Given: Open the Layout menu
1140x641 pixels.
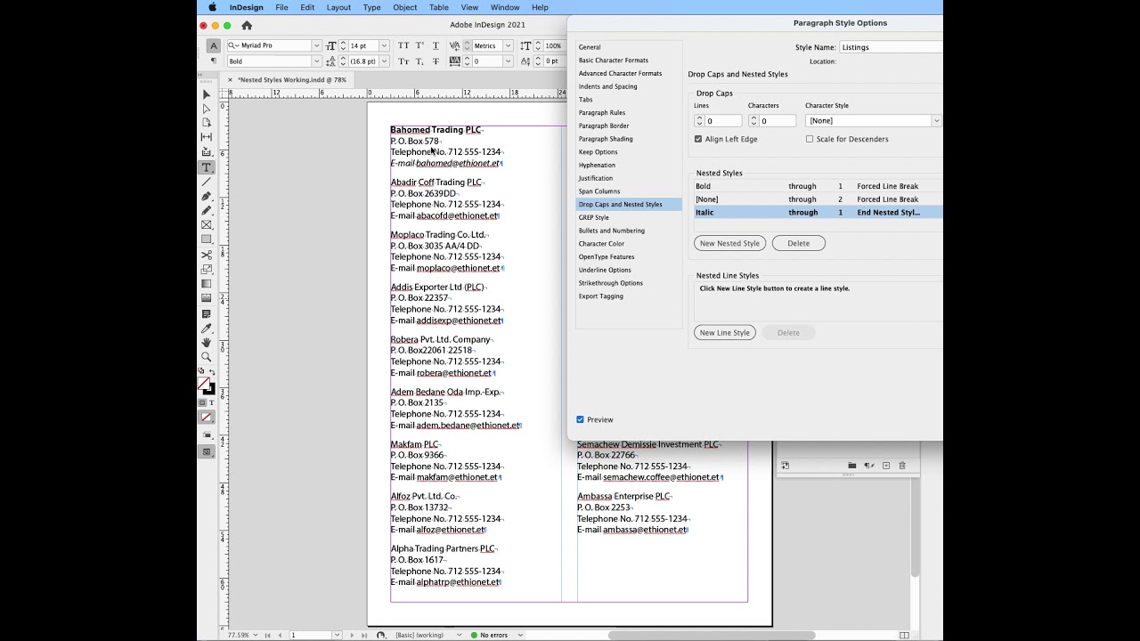Looking at the screenshot, I should pyautogui.click(x=338, y=7).
